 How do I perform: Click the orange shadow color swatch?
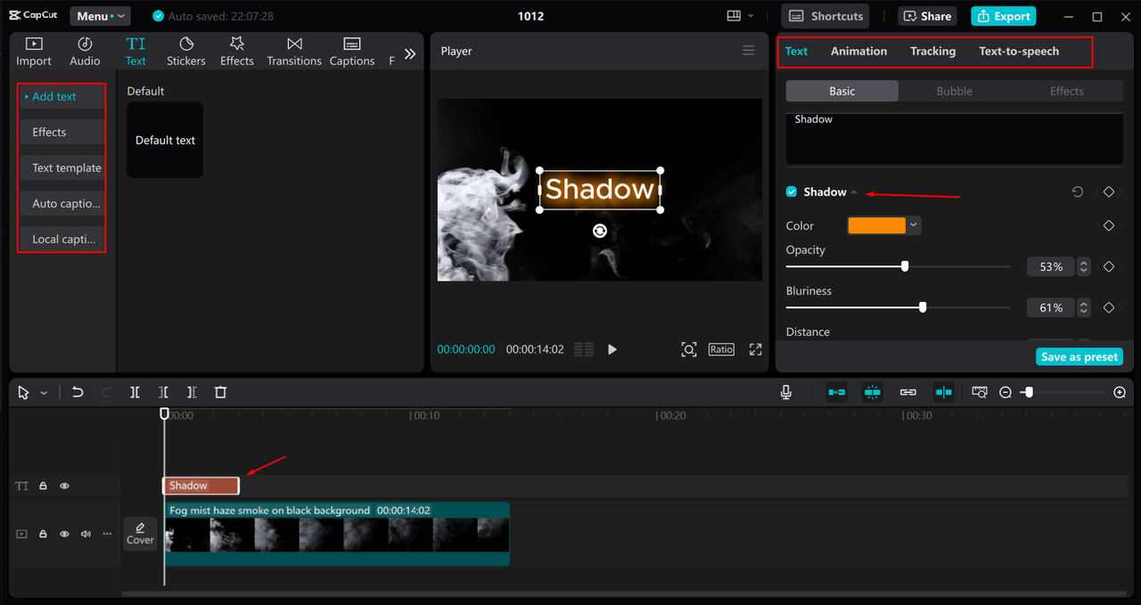pos(876,226)
